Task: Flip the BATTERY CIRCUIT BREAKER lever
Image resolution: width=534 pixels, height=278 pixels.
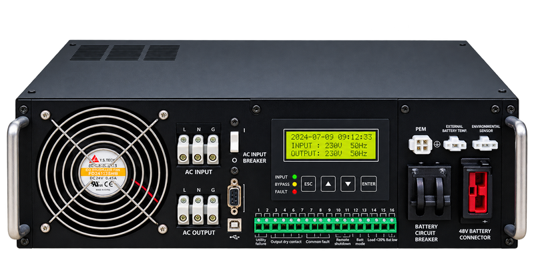Action: tap(429, 193)
